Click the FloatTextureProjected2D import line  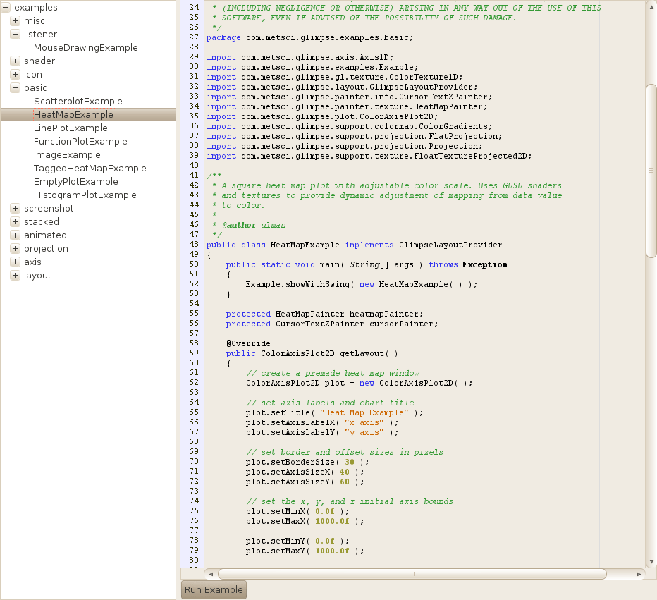coord(369,157)
